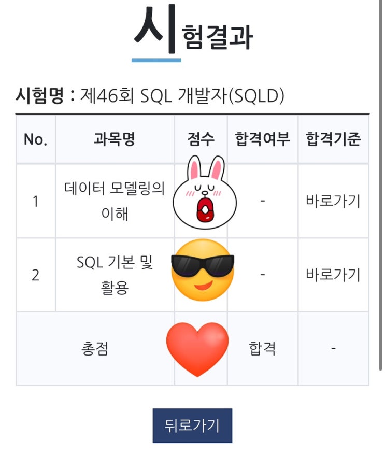Click the 합격 result text

(x=262, y=349)
